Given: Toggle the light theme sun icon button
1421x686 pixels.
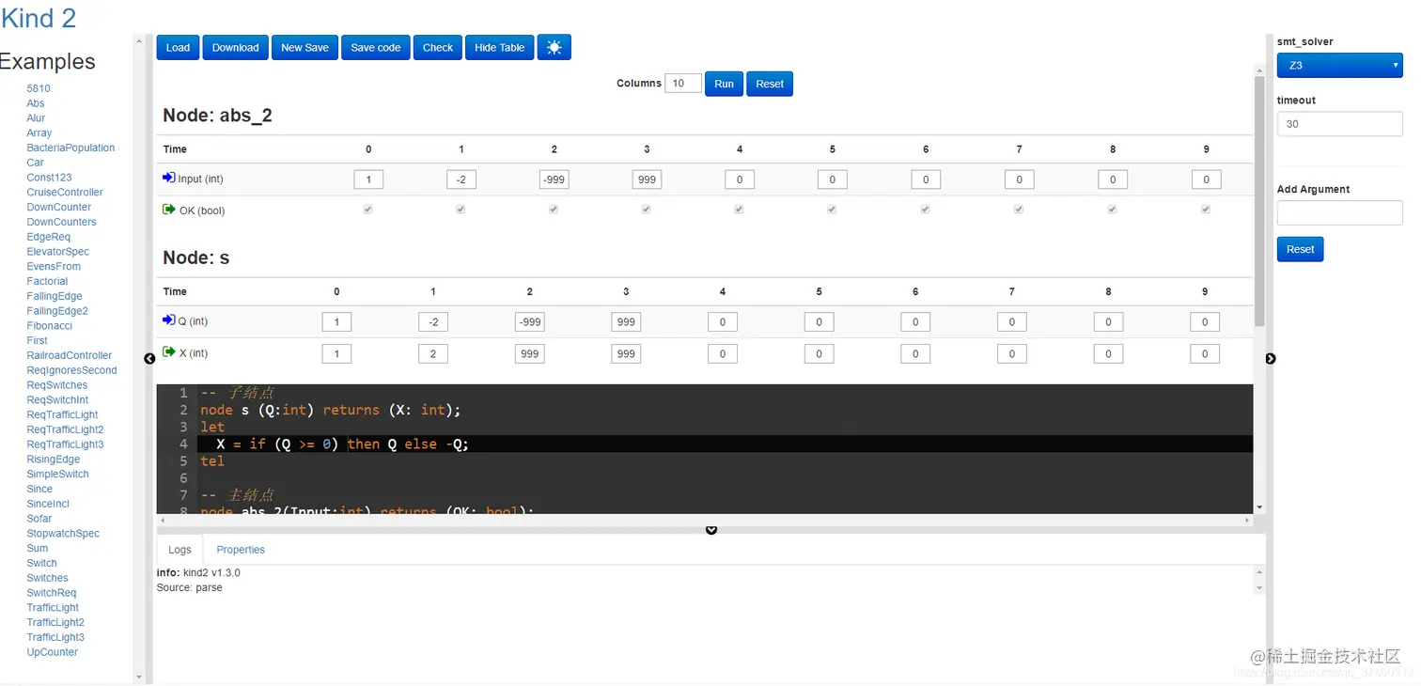Looking at the screenshot, I should click(554, 48).
